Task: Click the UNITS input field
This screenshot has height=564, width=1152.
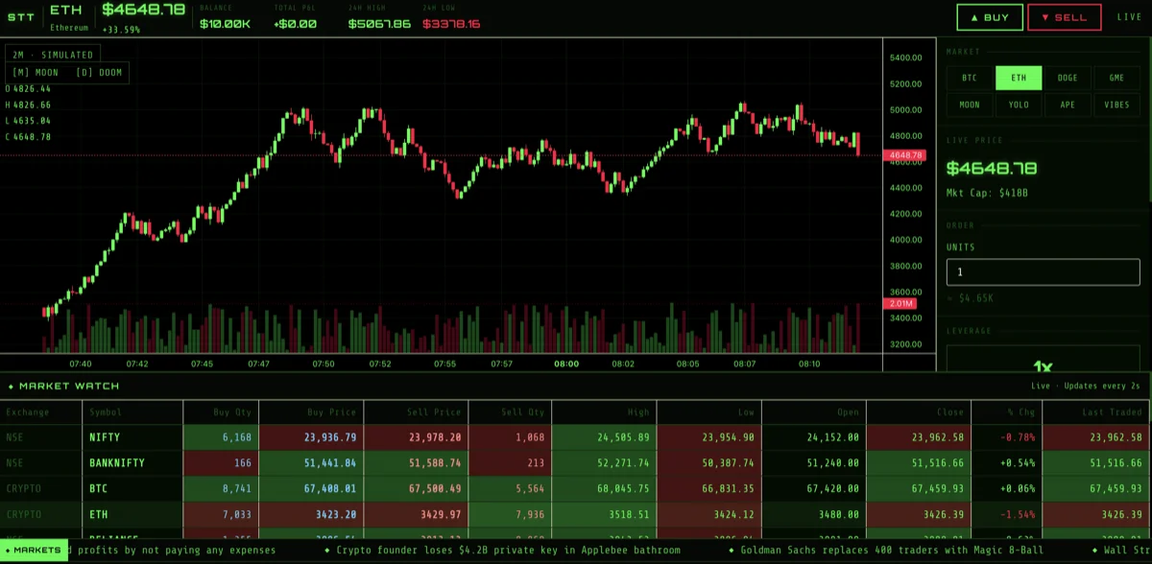Action: [1044, 272]
